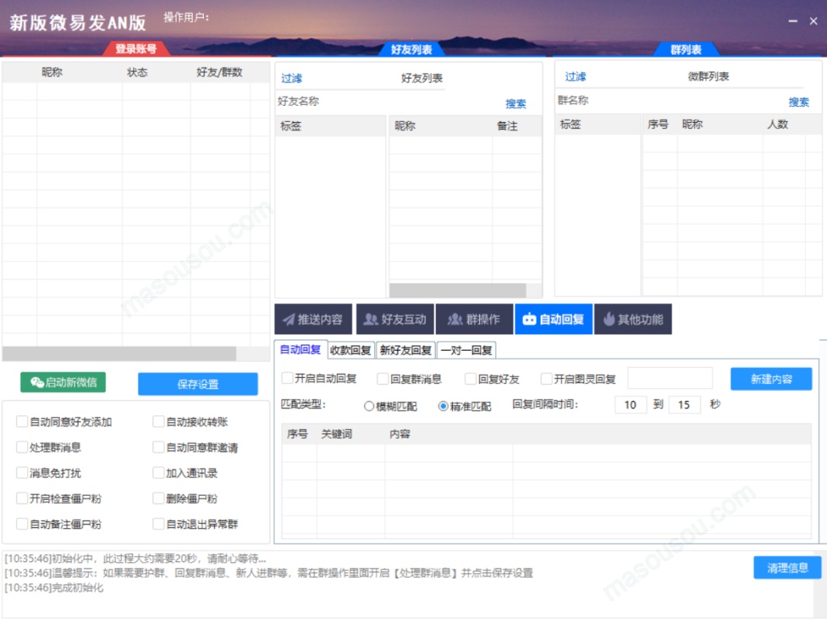Click 状态 column header in account table
This screenshot has width=827, height=622.
(137, 72)
